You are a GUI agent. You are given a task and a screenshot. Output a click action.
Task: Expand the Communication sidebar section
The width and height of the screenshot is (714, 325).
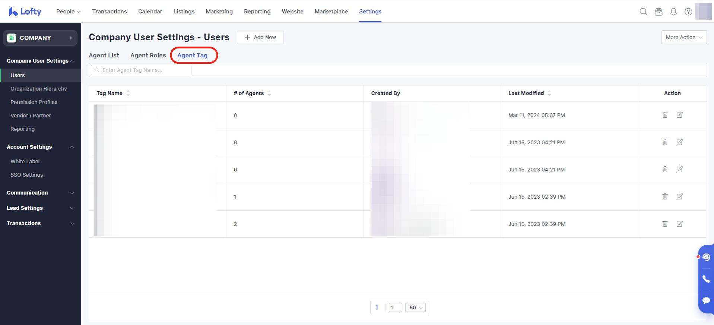tap(40, 193)
